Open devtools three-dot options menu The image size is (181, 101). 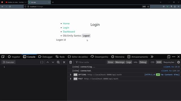(x=174, y=57)
